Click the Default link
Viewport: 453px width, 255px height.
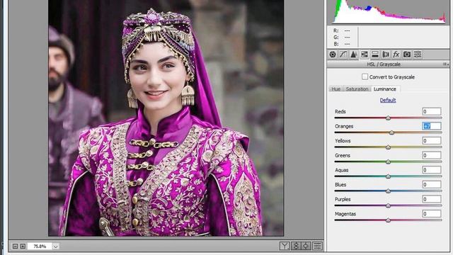[x=388, y=100]
